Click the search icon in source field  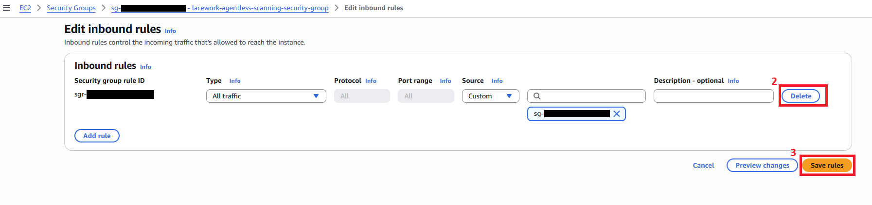[x=537, y=96]
